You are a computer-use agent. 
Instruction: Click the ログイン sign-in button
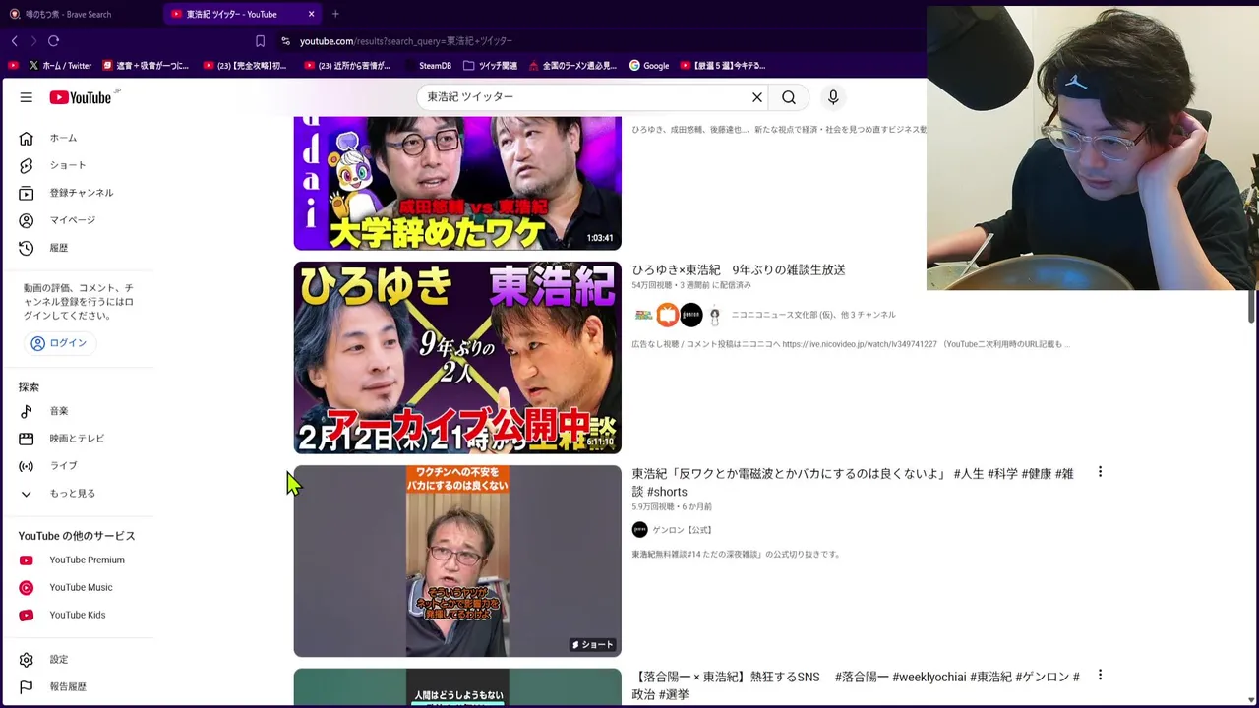click(x=60, y=343)
